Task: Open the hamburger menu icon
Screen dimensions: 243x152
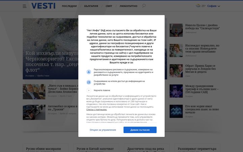Action: tap(25, 6)
